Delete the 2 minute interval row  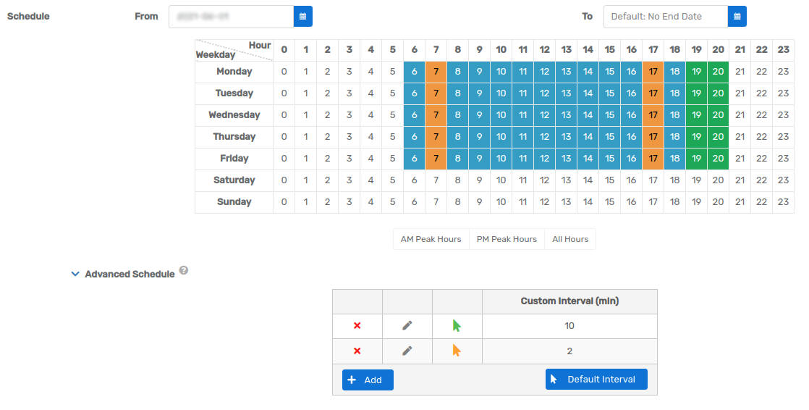tap(357, 351)
